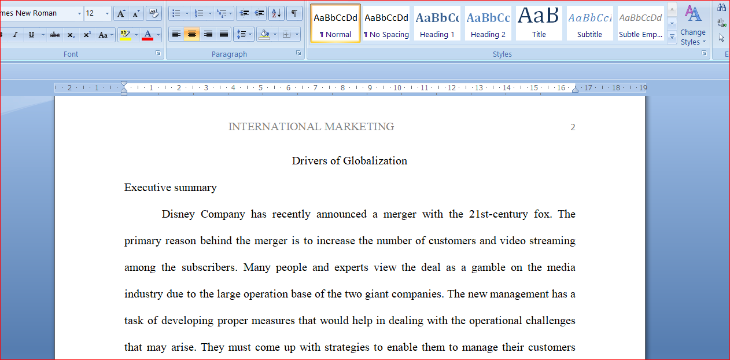Click Increase Indent
Viewport: 730px width, 360px height.
260,13
